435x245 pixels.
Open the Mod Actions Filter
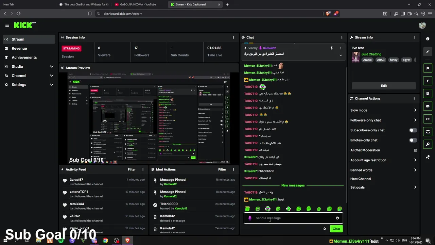tap(222, 169)
